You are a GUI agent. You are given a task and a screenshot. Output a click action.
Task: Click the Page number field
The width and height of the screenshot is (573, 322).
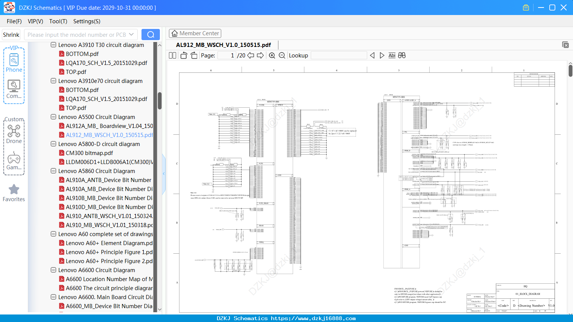tap(227, 56)
